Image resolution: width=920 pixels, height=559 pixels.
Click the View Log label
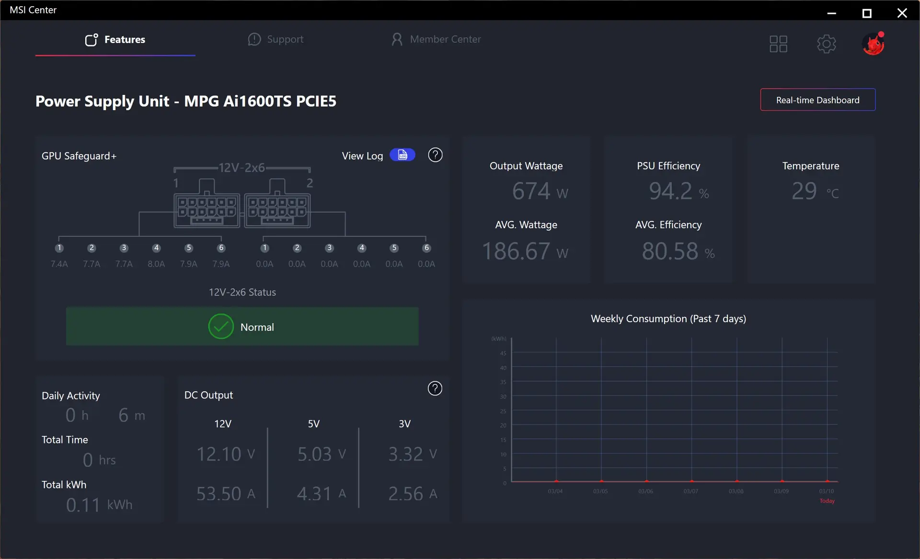pyautogui.click(x=362, y=156)
